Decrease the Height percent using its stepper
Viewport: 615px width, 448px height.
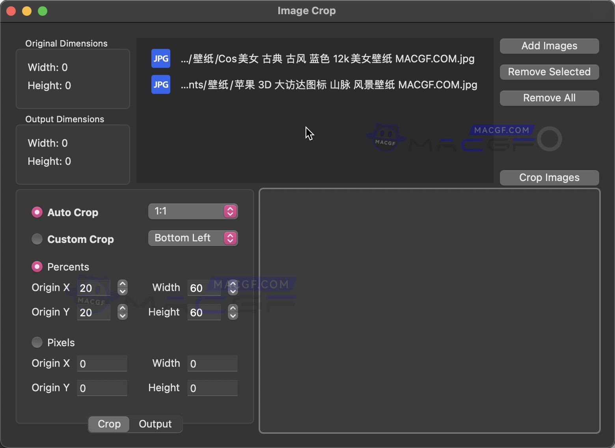(x=233, y=316)
